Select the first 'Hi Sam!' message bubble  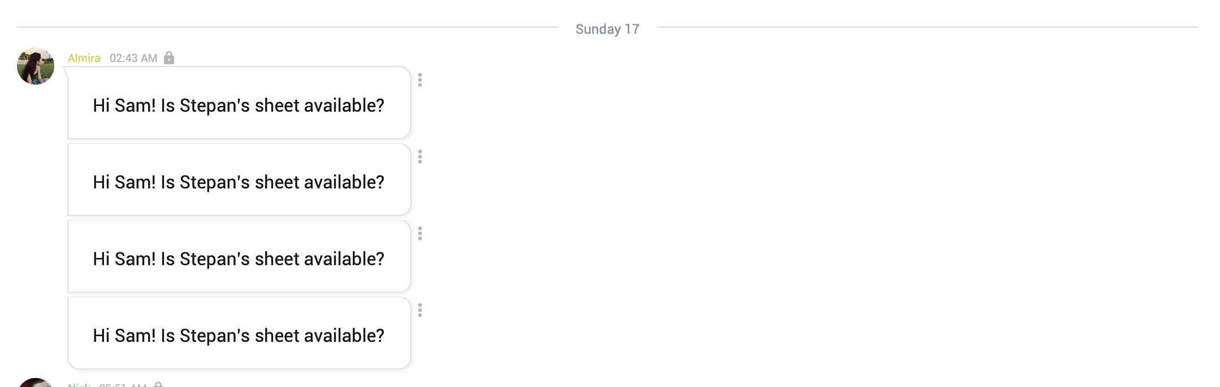point(239,103)
